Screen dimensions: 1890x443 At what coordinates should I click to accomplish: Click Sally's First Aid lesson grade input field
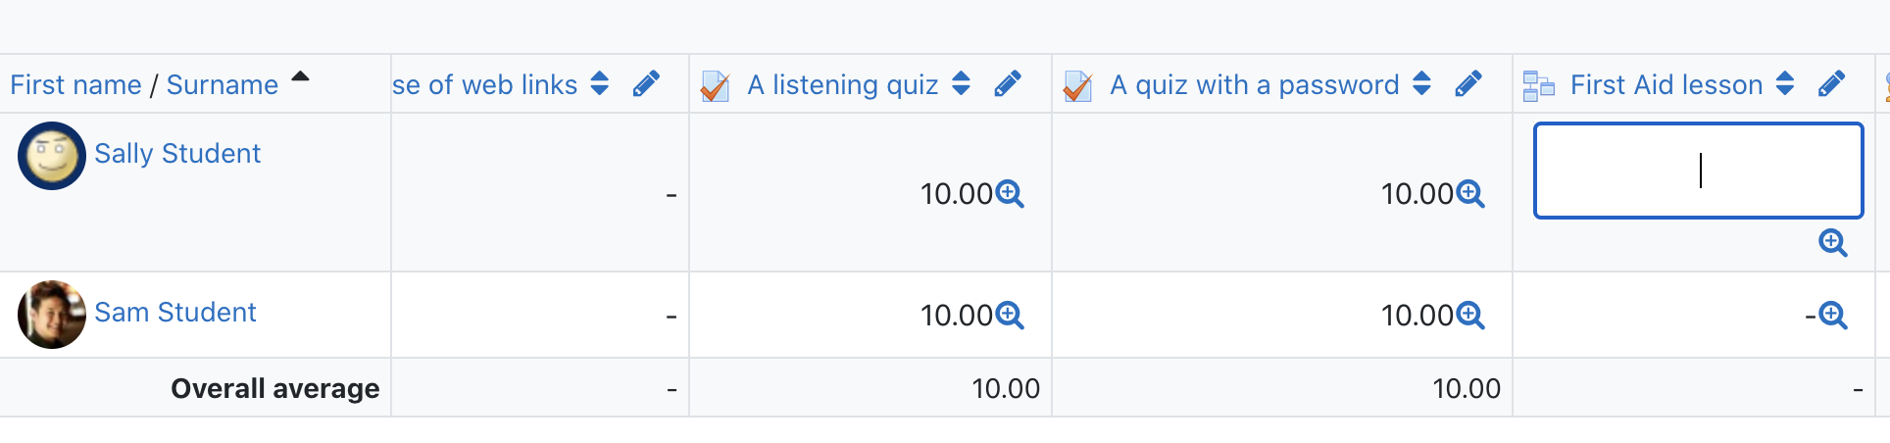pyautogui.click(x=1699, y=171)
